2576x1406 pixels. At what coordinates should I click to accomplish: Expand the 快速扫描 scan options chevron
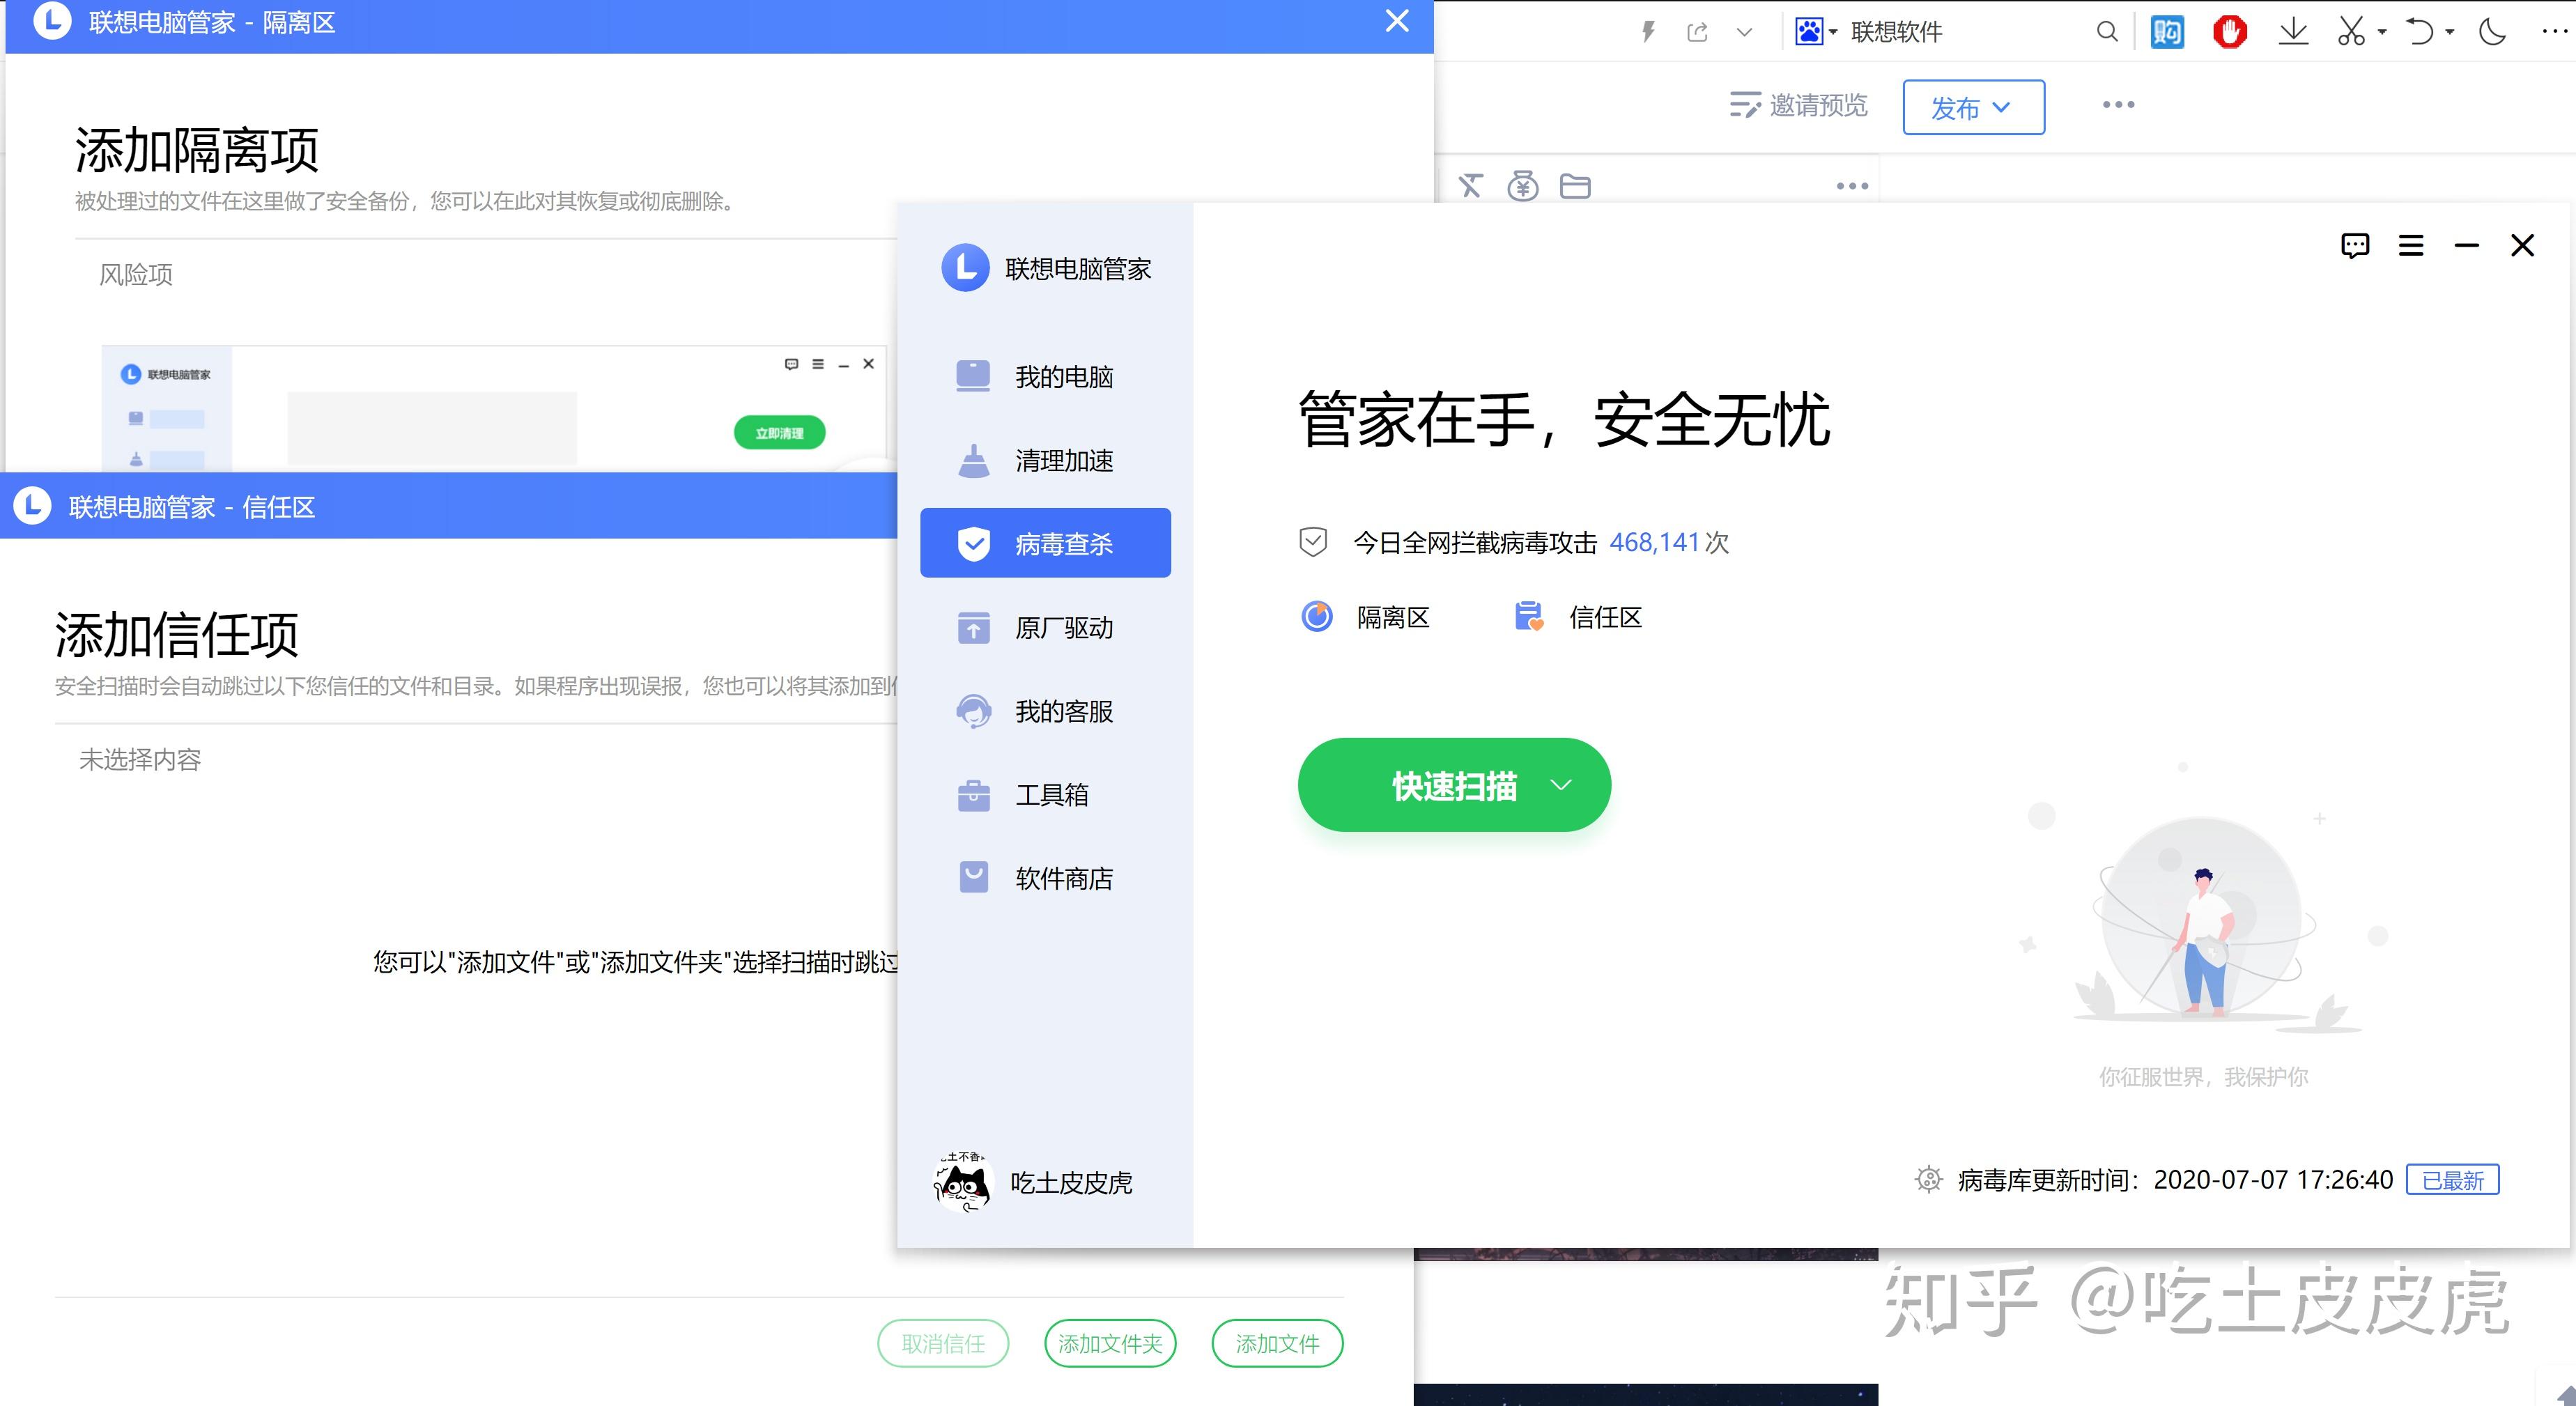tap(1562, 785)
